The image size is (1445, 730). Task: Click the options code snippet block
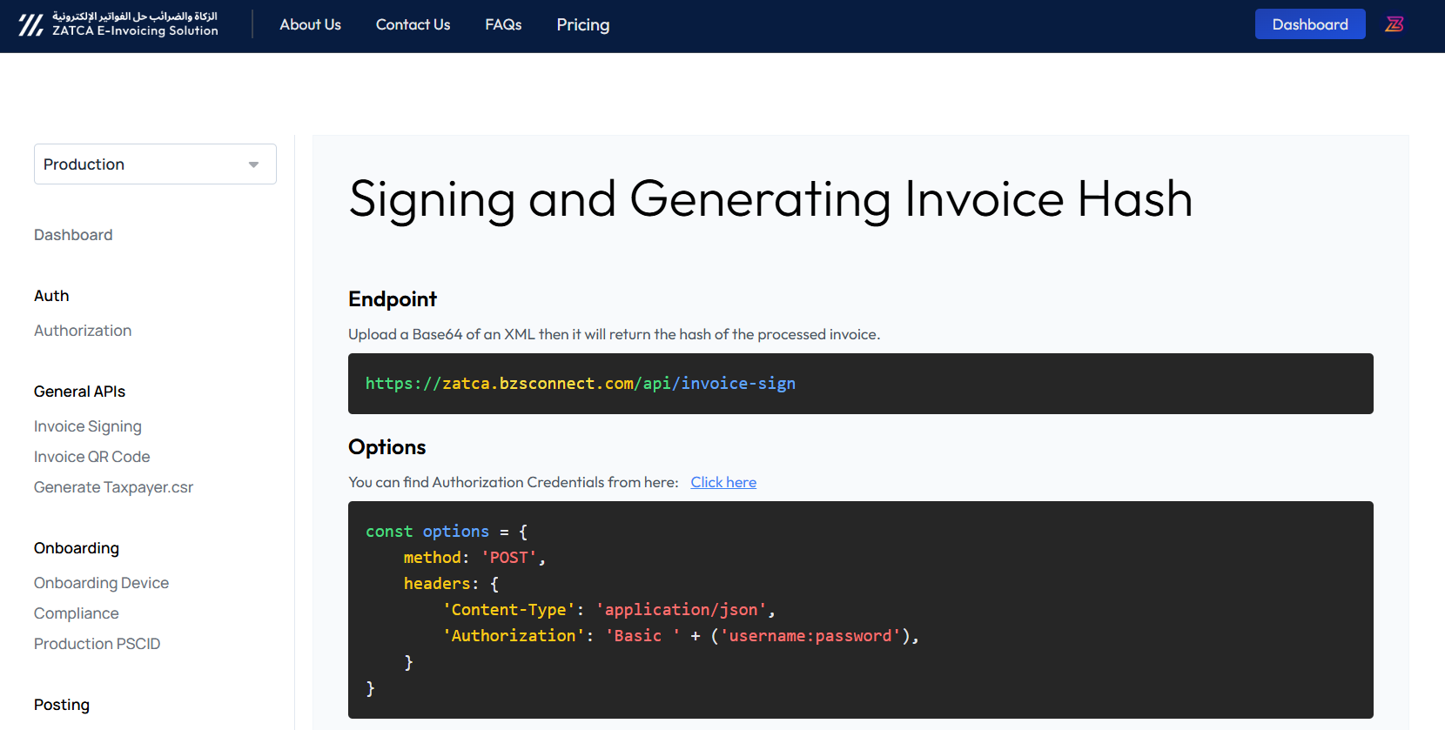(x=860, y=609)
